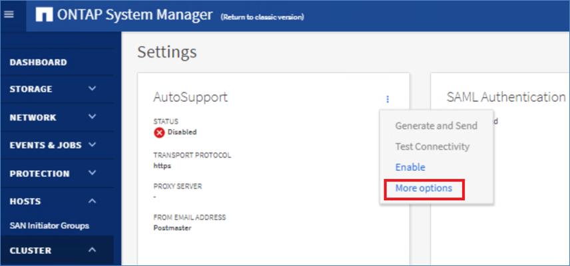Open AutoSupport three-dot options menu
The height and width of the screenshot is (266, 570).
(388, 99)
